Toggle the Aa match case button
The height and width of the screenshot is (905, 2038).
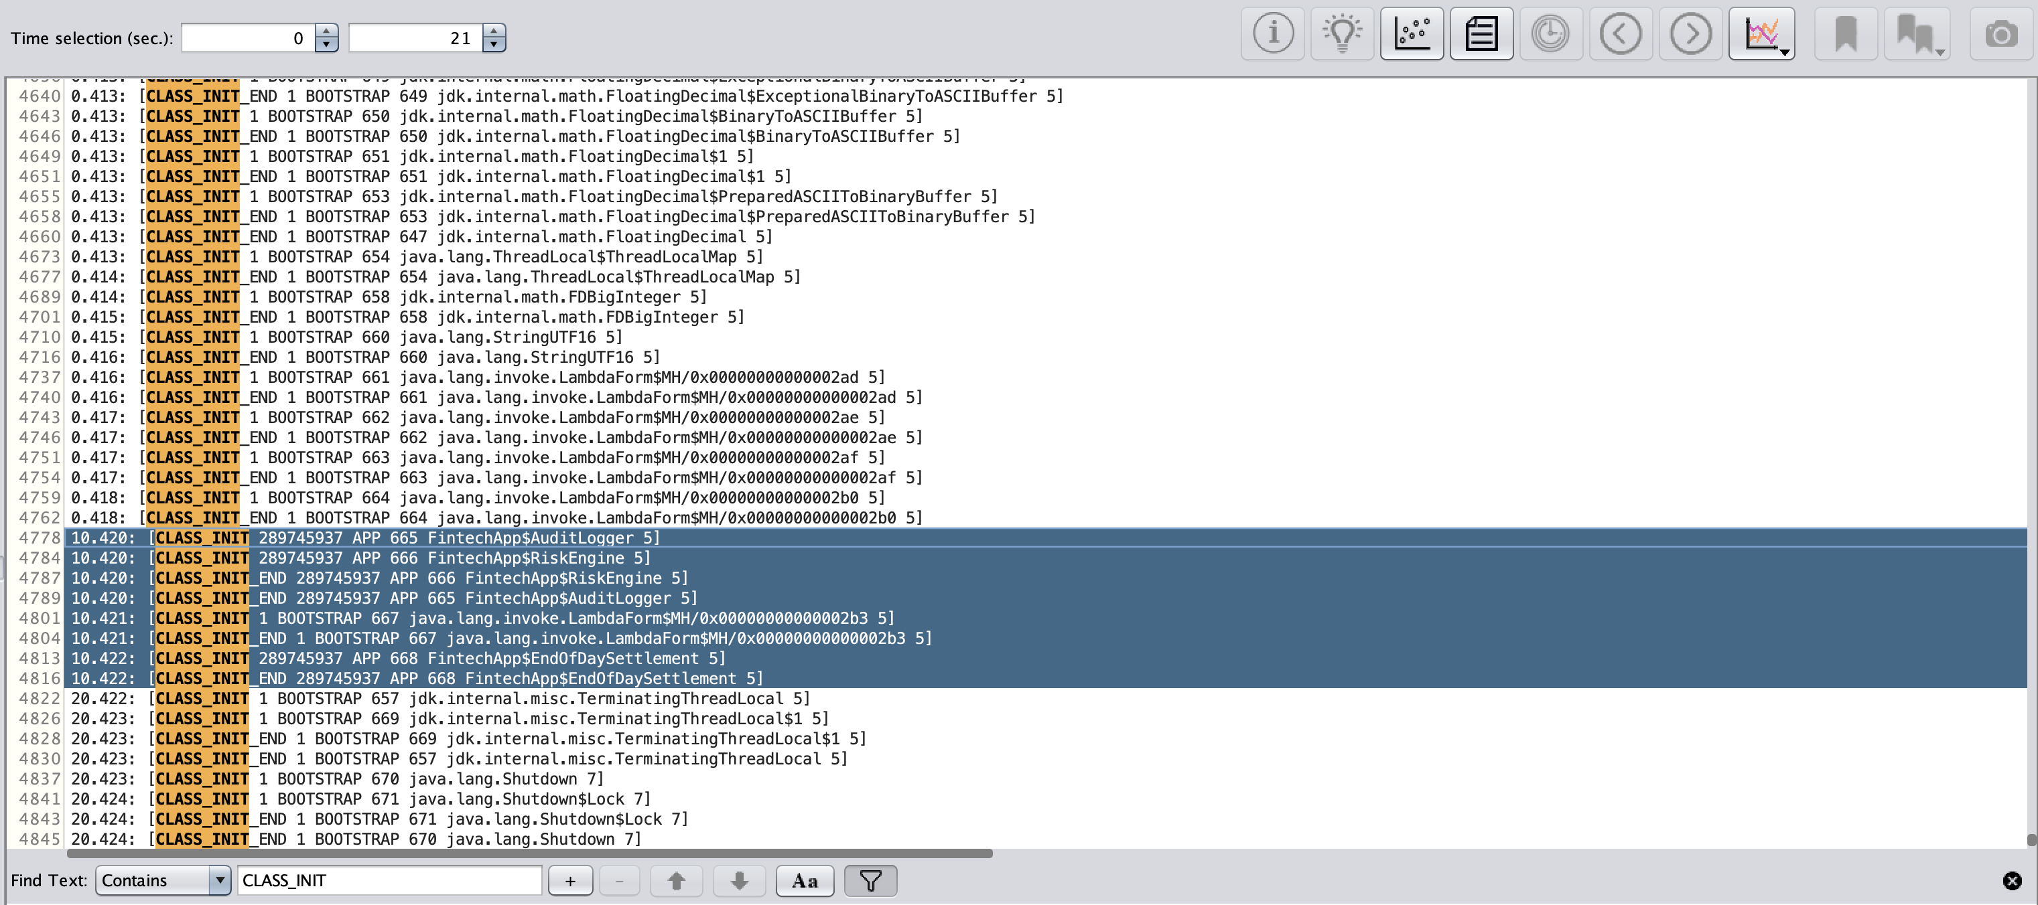pyautogui.click(x=805, y=880)
